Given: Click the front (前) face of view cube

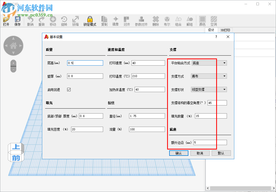Looking at the screenshot, I should click(x=16, y=158).
